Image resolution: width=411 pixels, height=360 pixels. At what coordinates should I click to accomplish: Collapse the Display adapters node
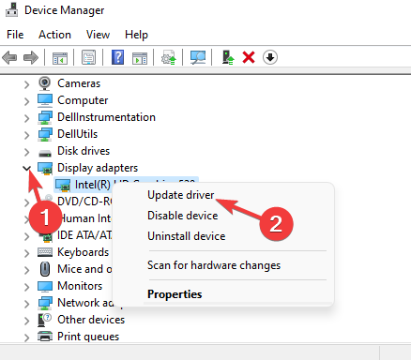tap(27, 168)
